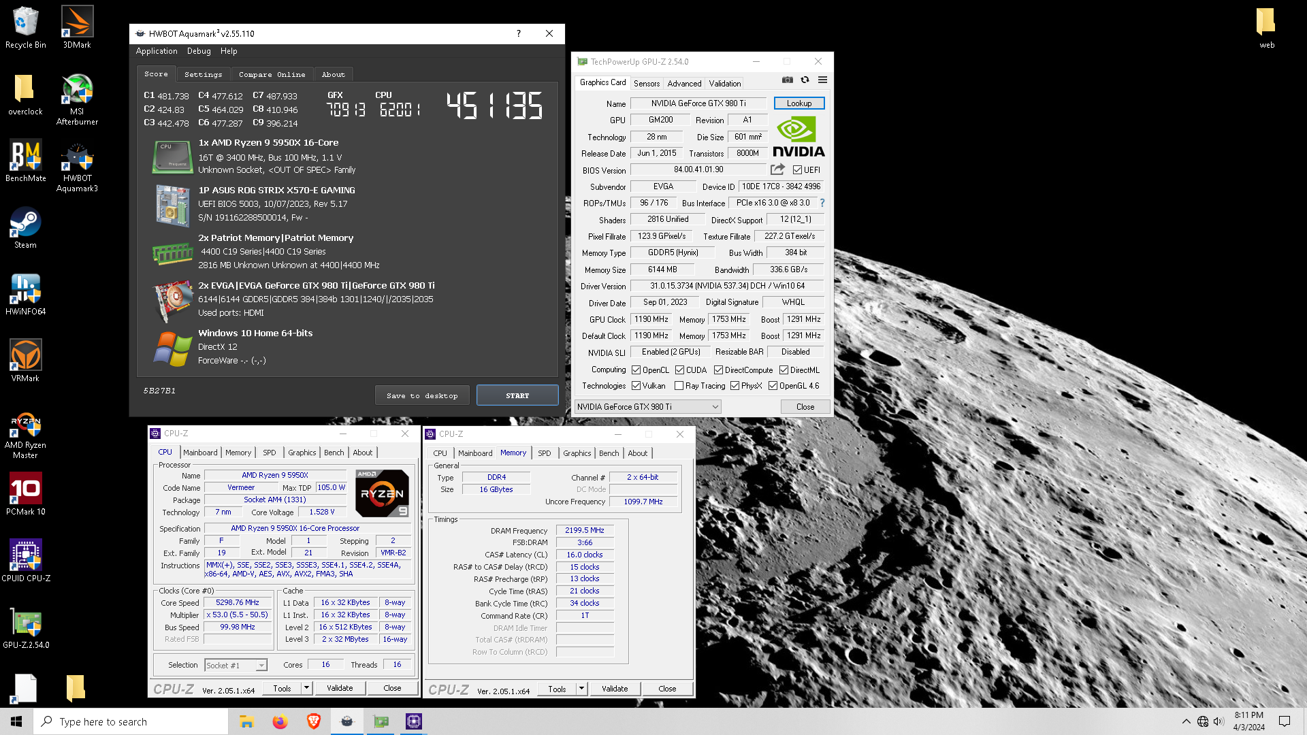This screenshot has width=1307, height=735.
Task: Open GPU-Z.2.54.0 desktop shortcut
Action: tap(26, 627)
